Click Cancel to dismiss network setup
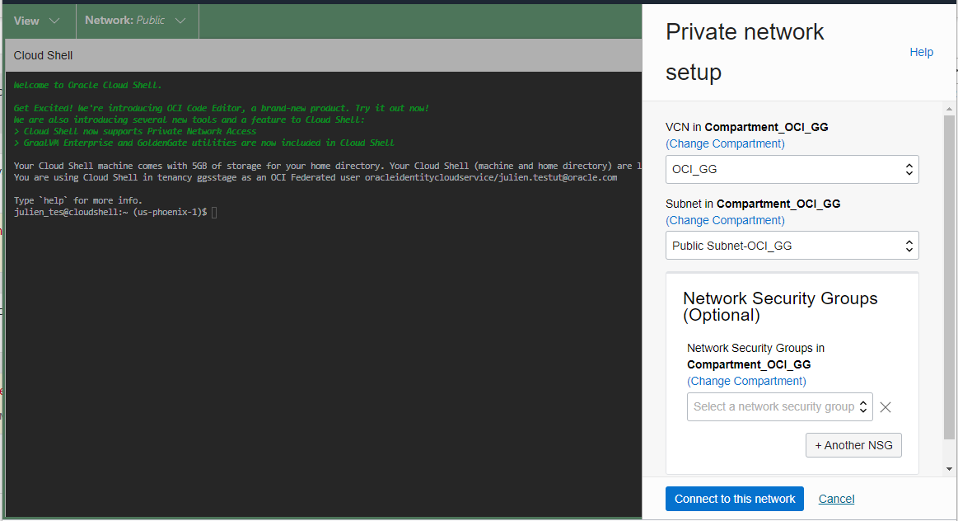Screen dimensions: 958x521 [x=836, y=498]
